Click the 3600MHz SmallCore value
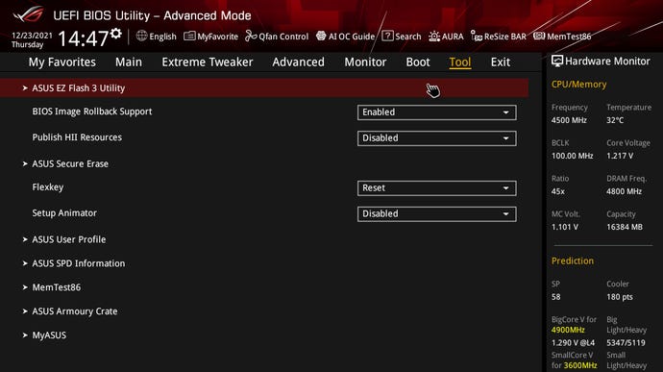 point(579,365)
